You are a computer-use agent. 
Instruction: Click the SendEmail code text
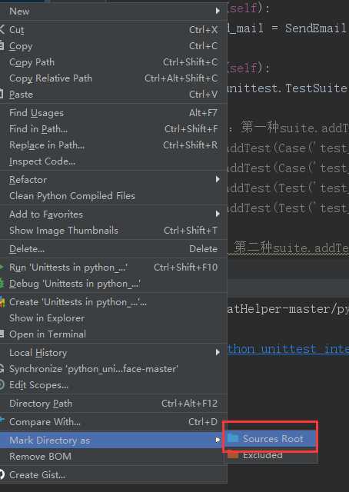coord(316,28)
